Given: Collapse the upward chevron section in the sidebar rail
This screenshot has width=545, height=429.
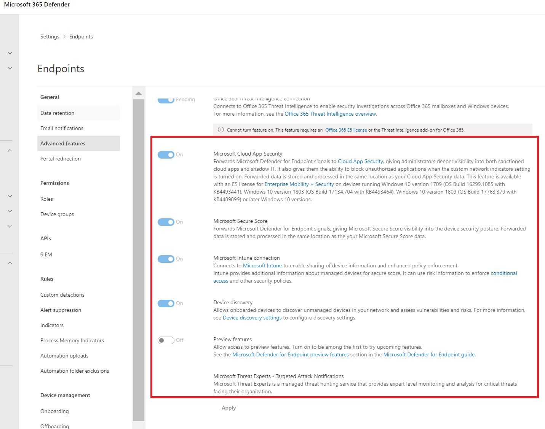Looking at the screenshot, I should [10, 150].
